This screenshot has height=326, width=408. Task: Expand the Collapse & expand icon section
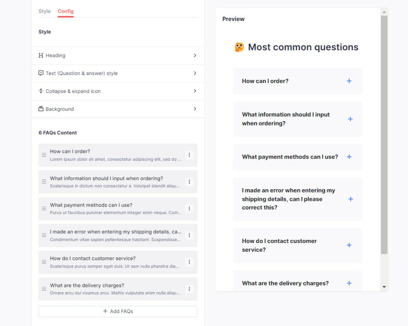coord(118,91)
